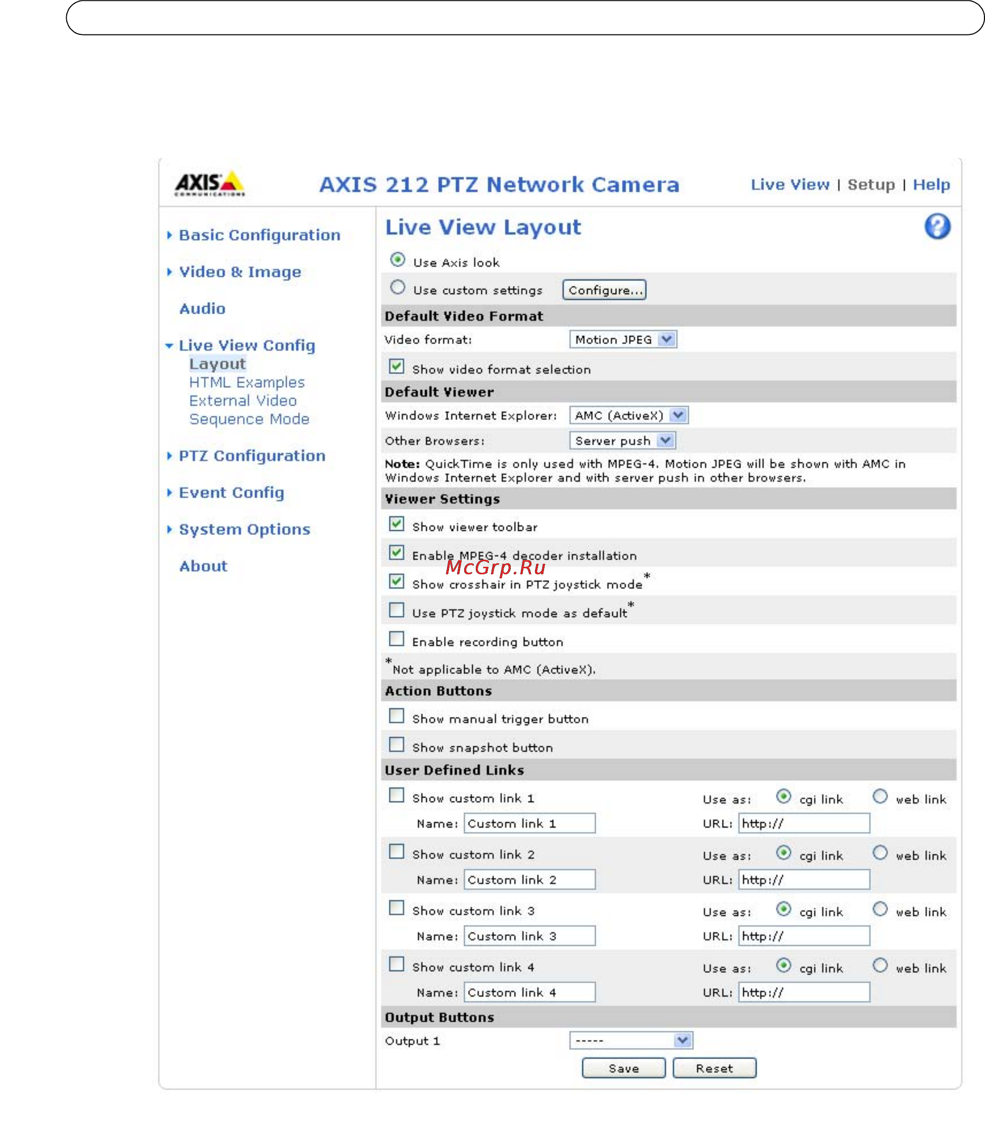Check Show custom link 4 checkbox
Image resolution: width=985 pixels, height=1134 pixels.
pos(396,964)
